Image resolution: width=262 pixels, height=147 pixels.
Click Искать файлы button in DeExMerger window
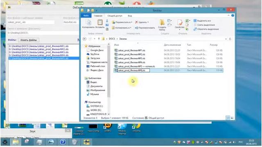point(29,40)
